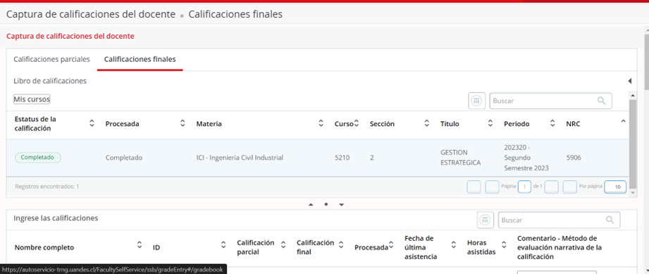Open the column settings icon beside Mis cursos search

[477, 101]
